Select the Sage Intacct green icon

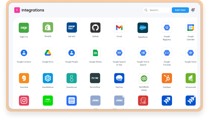click(x=48, y=101)
